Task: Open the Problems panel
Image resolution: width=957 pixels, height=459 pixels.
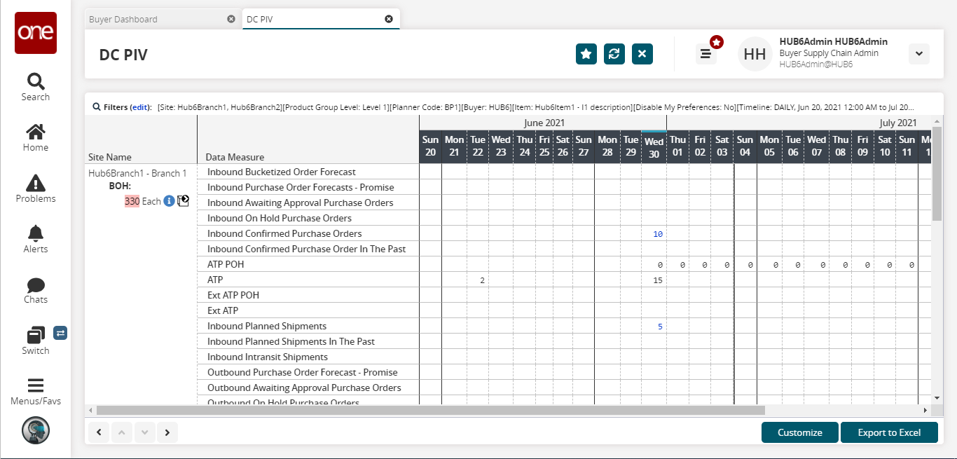Action: [35, 189]
